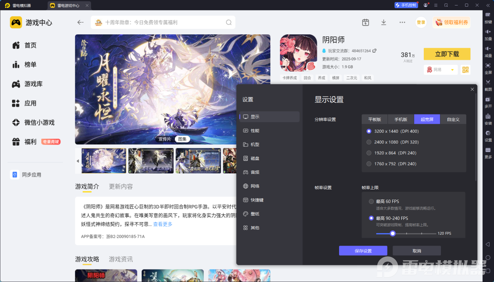The height and width of the screenshot is (282, 494).
Task: Open the 按键 keymapping tool in right toolbar
Action: [x=488, y=17]
